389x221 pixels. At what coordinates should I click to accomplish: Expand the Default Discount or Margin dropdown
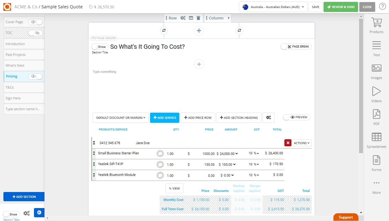pyautogui.click(x=120, y=118)
